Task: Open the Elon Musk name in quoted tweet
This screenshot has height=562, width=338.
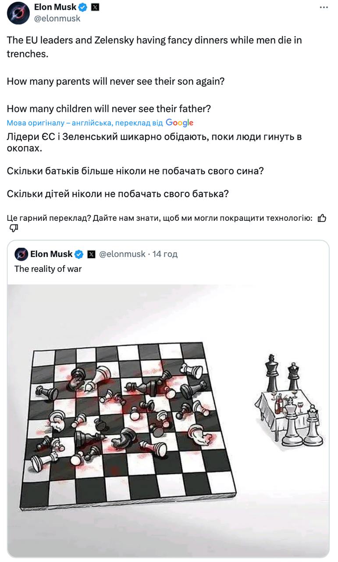Action: (51, 254)
